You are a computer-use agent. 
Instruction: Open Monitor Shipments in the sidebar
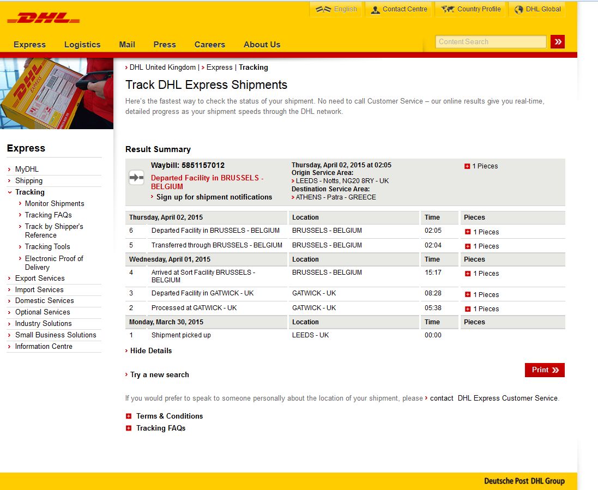[x=55, y=204]
